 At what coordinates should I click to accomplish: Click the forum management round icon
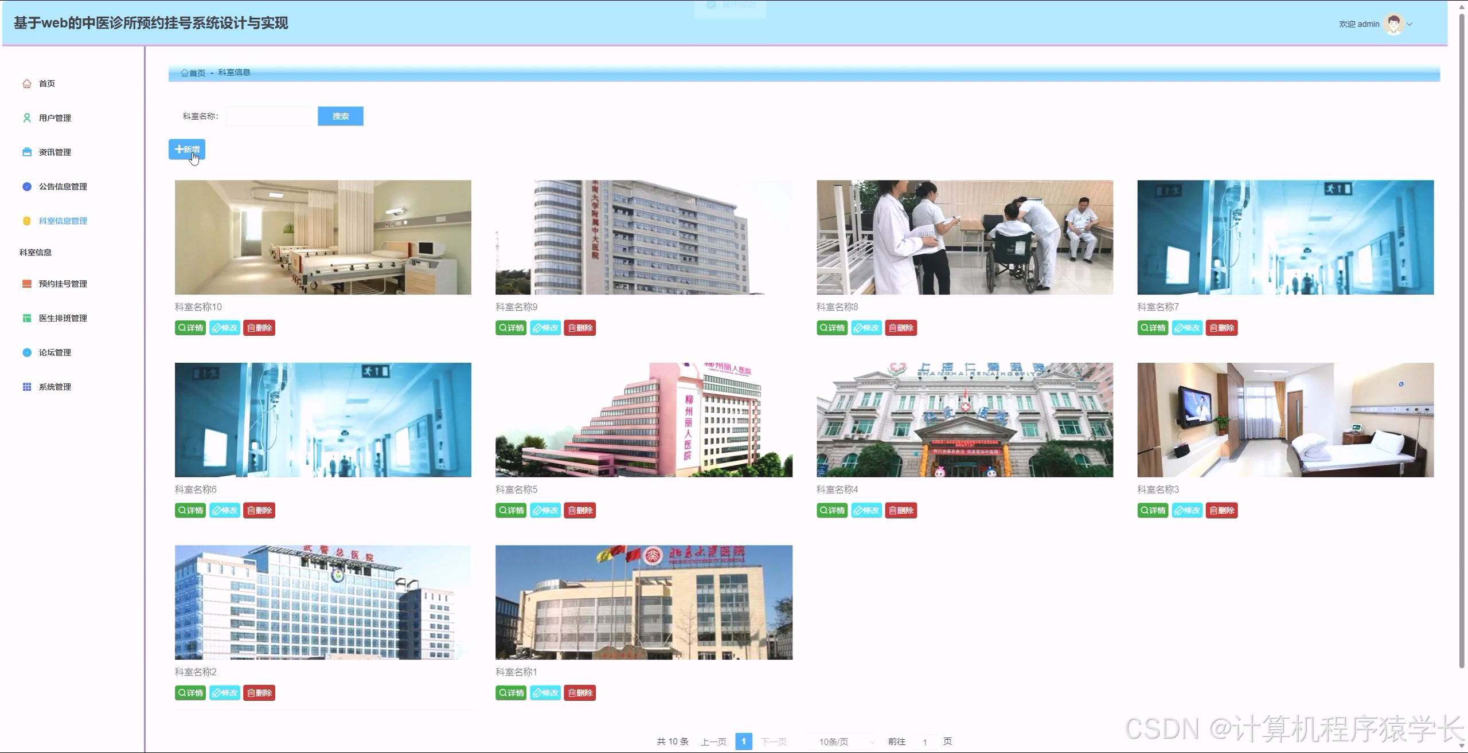tap(26, 353)
